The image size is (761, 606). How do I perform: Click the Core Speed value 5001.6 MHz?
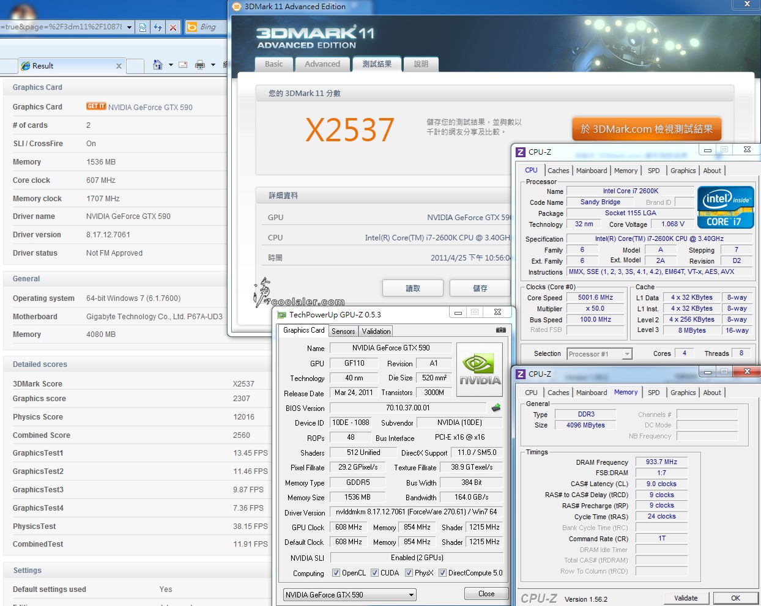click(x=595, y=298)
